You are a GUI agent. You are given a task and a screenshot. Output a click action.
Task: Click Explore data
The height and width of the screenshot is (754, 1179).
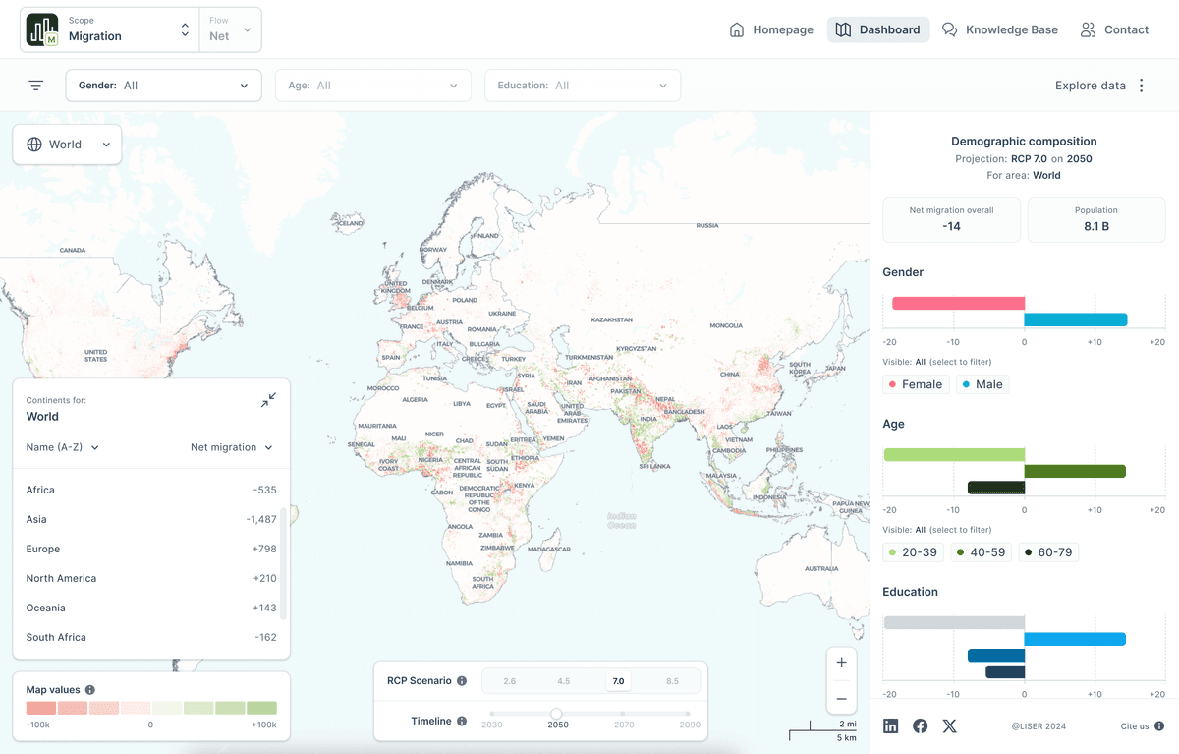click(x=1091, y=86)
